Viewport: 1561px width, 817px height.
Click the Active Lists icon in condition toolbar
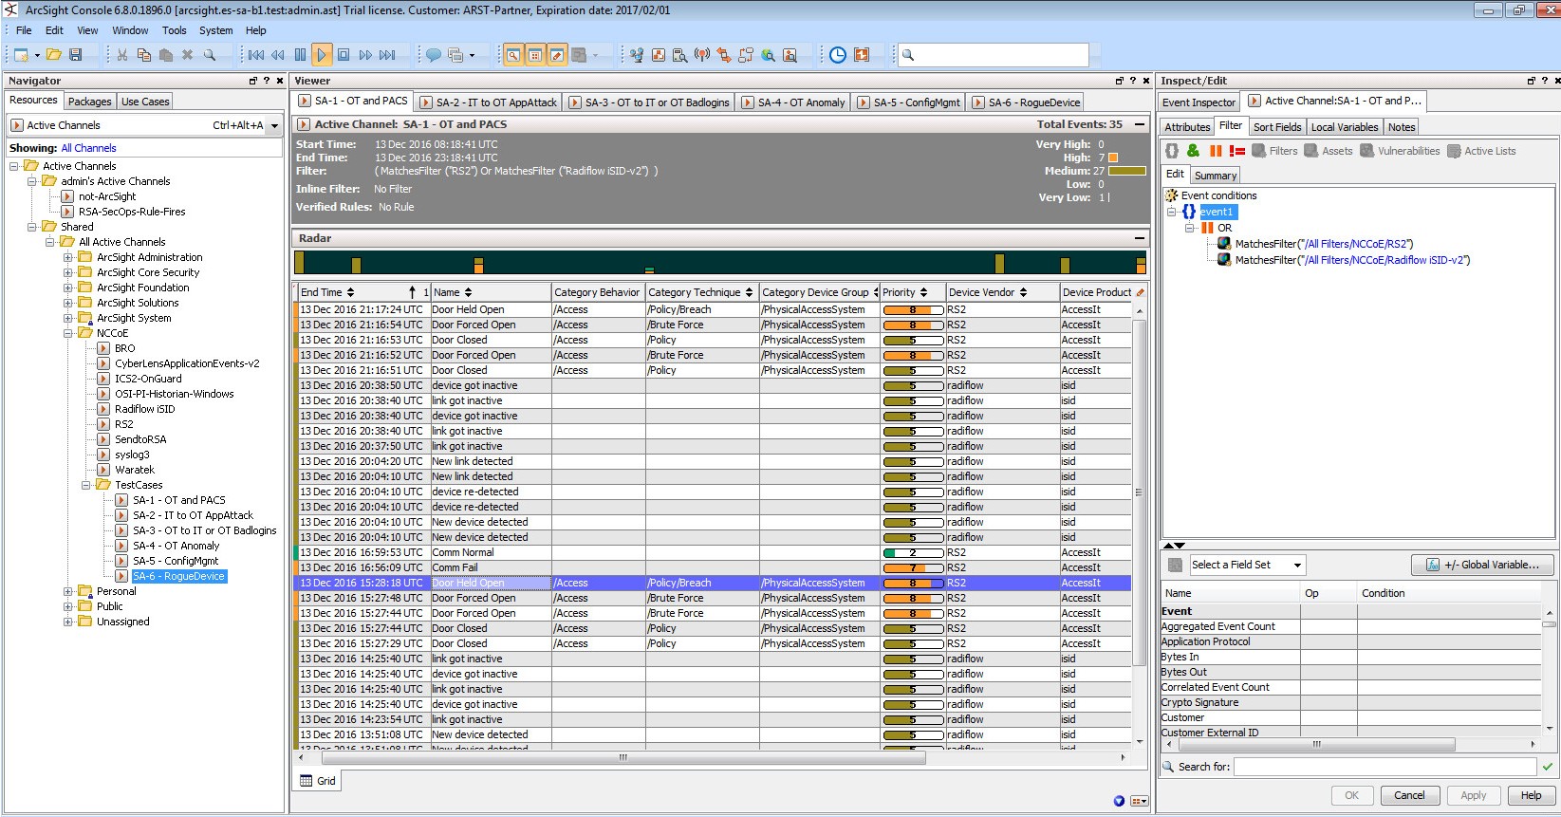(x=1454, y=151)
